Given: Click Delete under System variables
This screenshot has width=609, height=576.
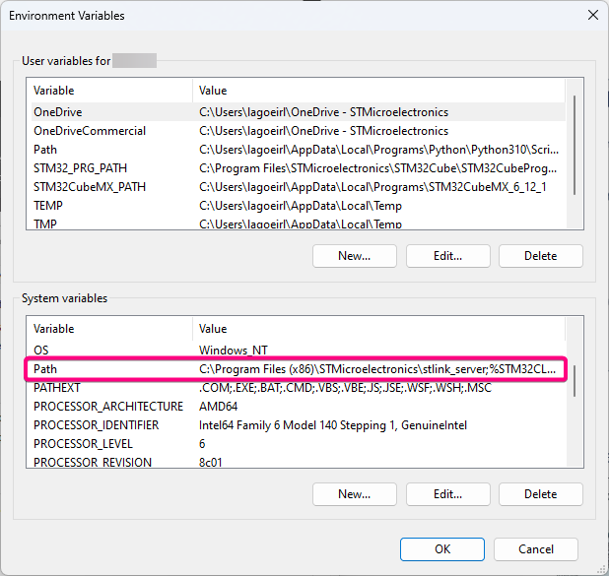Looking at the screenshot, I should (x=540, y=494).
